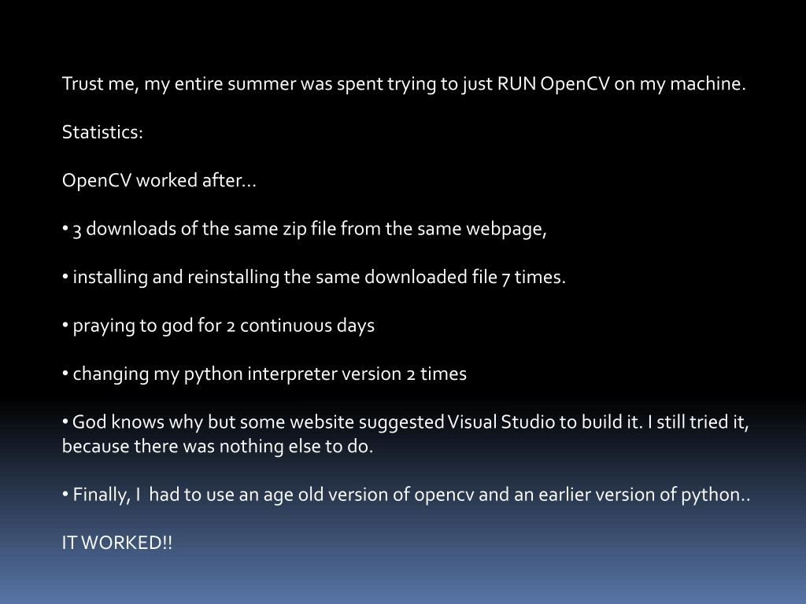Click the '3 downloads of the same zip file' line
The width and height of the screenshot is (806, 604).
pyautogui.click(x=309, y=229)
